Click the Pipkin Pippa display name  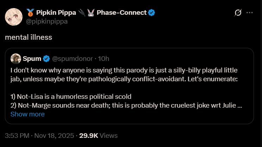56,13
